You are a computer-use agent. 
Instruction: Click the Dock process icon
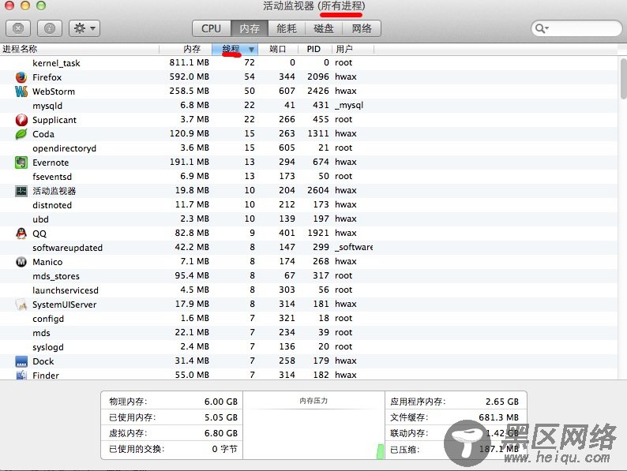(x=21, y=361)
